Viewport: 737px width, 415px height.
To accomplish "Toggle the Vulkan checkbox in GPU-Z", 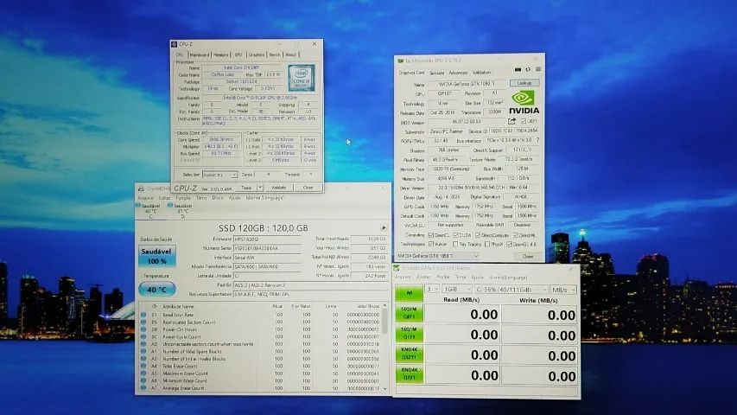I will [431, 244].
